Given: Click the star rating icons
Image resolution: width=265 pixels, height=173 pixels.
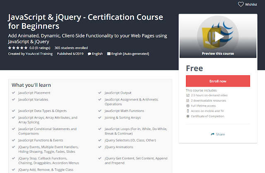Looking at the screenshot, I should coord(17,47).
